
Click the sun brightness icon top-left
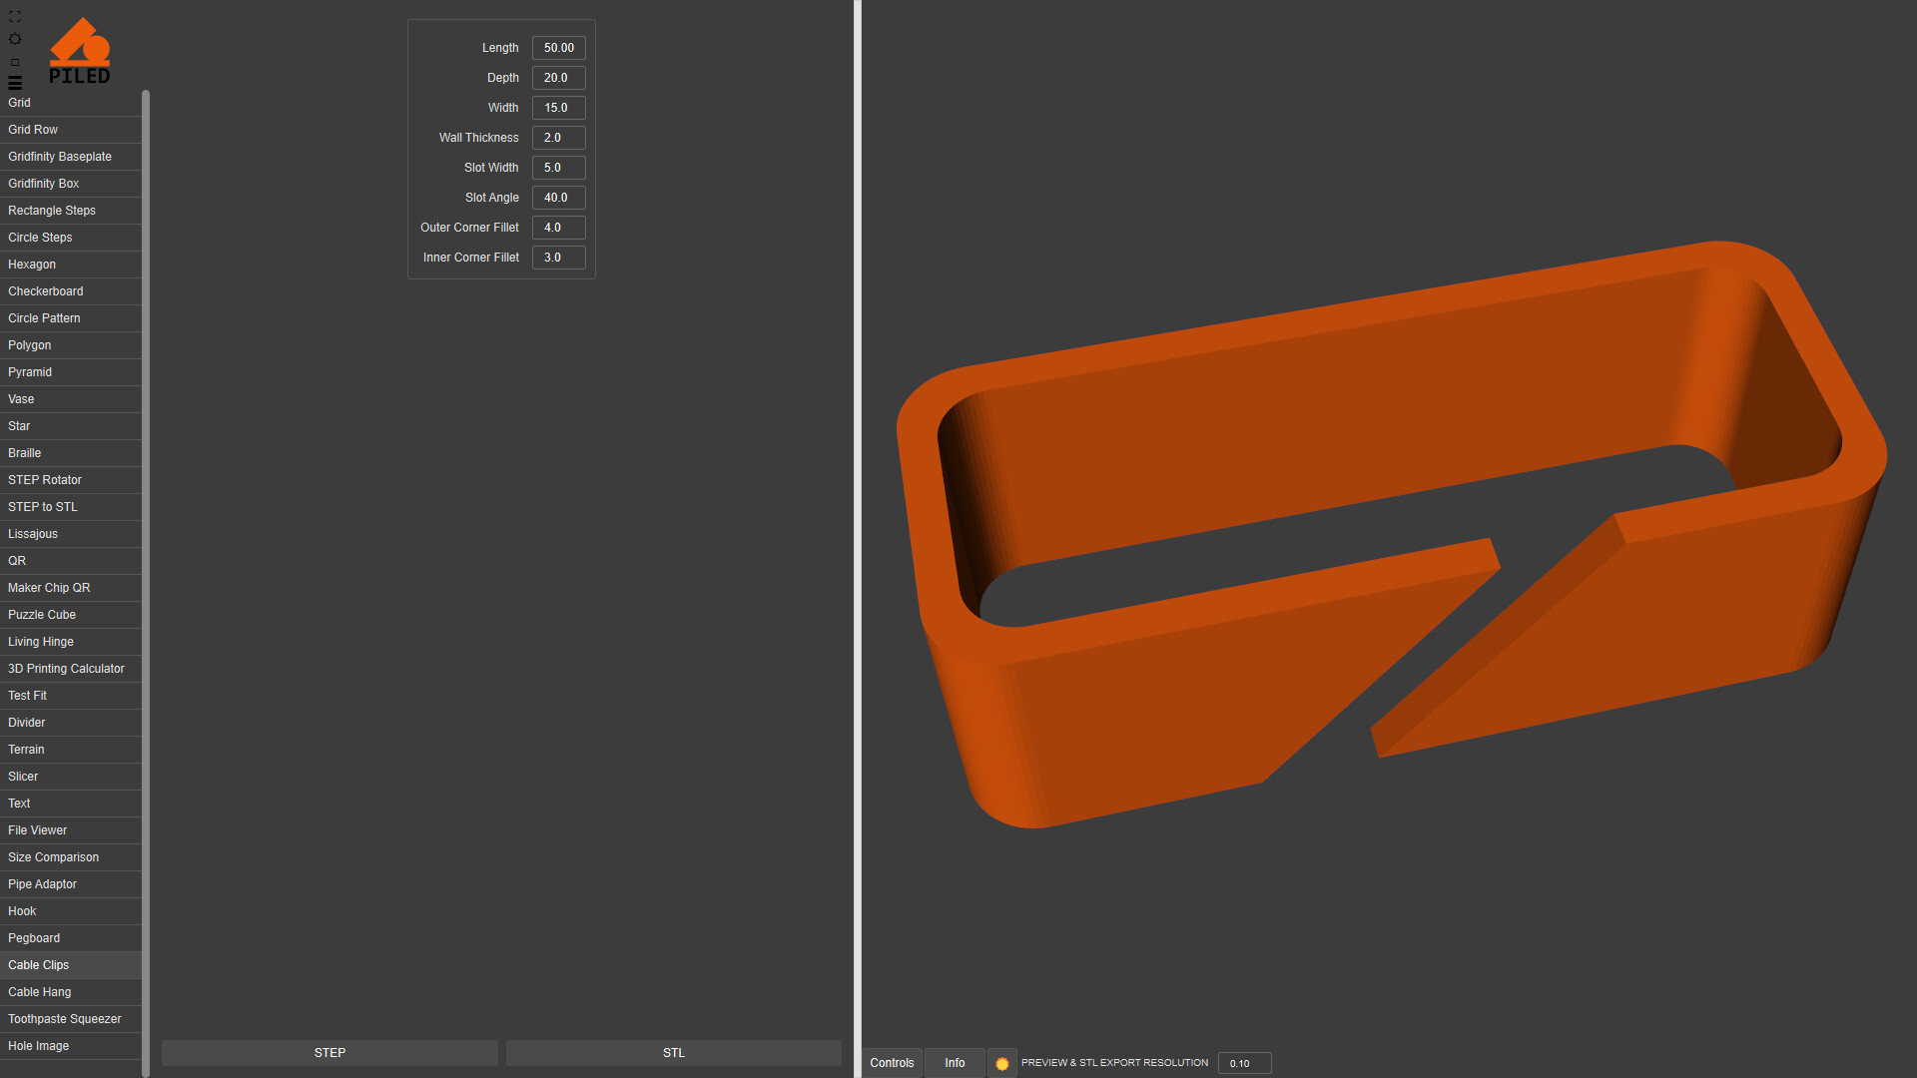pyautogui.click(x=15, y=39)
